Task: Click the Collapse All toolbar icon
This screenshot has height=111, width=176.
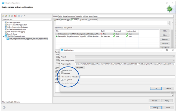Action: pyautogui.click(x=19, y=16)
